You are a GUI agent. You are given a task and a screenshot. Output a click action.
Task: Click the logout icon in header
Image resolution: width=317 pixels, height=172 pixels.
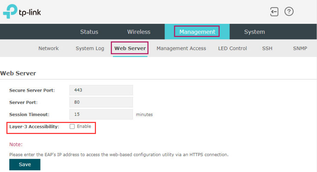(274, 12)
